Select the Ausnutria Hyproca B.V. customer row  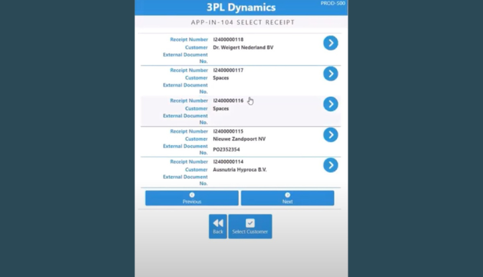point(239,169)
